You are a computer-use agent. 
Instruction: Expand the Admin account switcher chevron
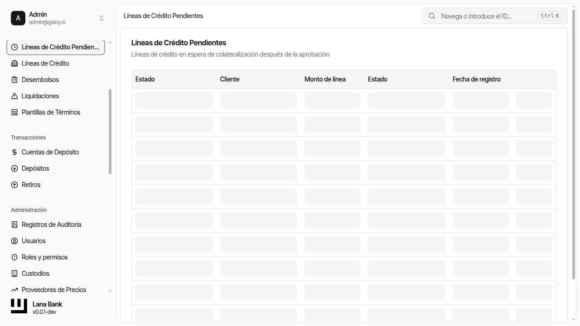(101, 18)
